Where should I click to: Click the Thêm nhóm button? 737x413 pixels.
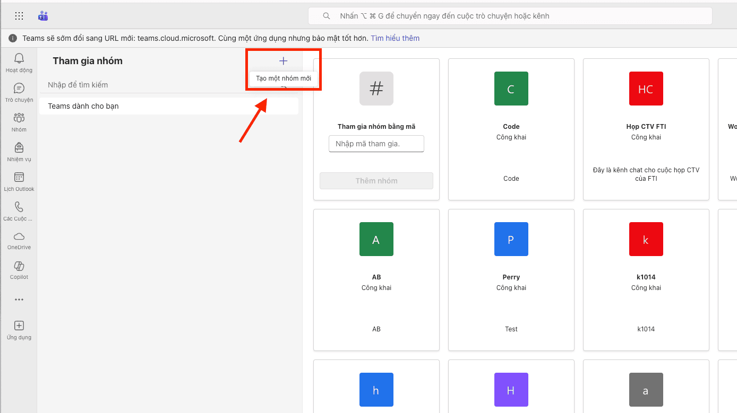376,181
